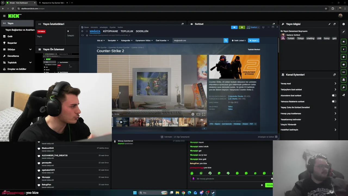Switch to Steam KÜTÜPHANE tab
Image resolution: width=348 pixels, height=196 pixels.
pos(110,31)
